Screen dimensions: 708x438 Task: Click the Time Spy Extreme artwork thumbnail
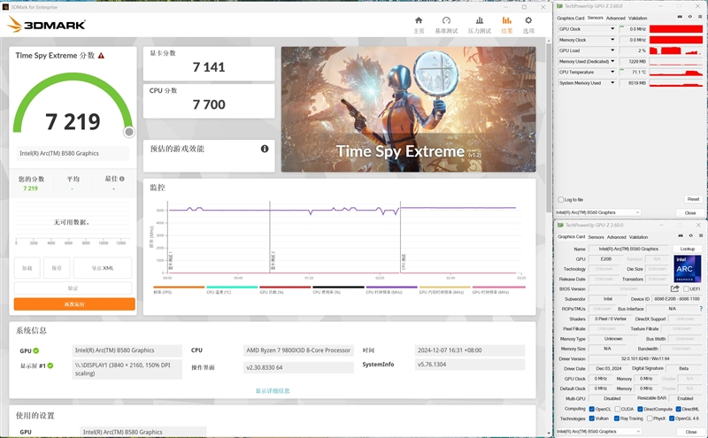pos(409,109)
